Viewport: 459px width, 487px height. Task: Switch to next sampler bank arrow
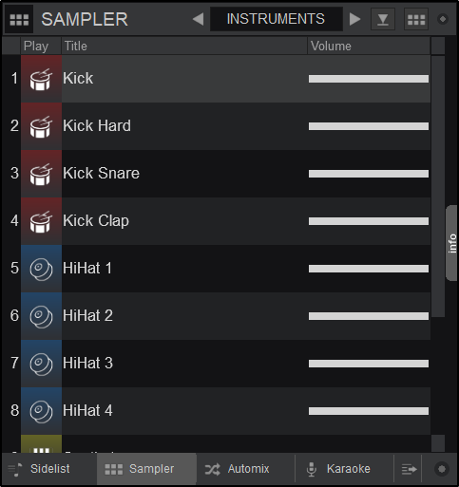354,19
